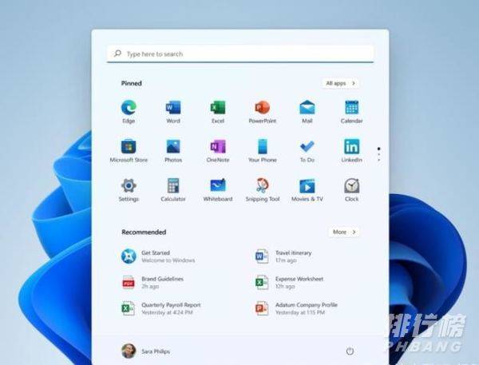Click the power button icon
The height and width of the screenshot is (365, 479).
click(x=350, y=351)
